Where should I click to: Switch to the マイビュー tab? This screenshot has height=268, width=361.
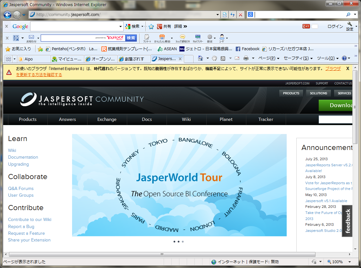(68, 59)
